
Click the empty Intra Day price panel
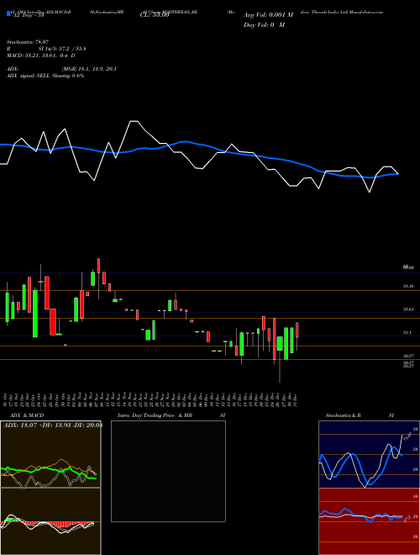click(168, 471)
